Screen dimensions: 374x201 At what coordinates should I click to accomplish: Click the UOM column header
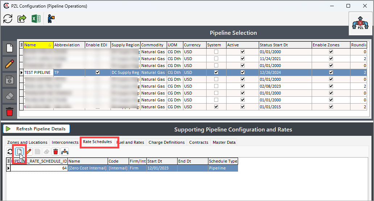pyautogui.click(x=175, y=45)
